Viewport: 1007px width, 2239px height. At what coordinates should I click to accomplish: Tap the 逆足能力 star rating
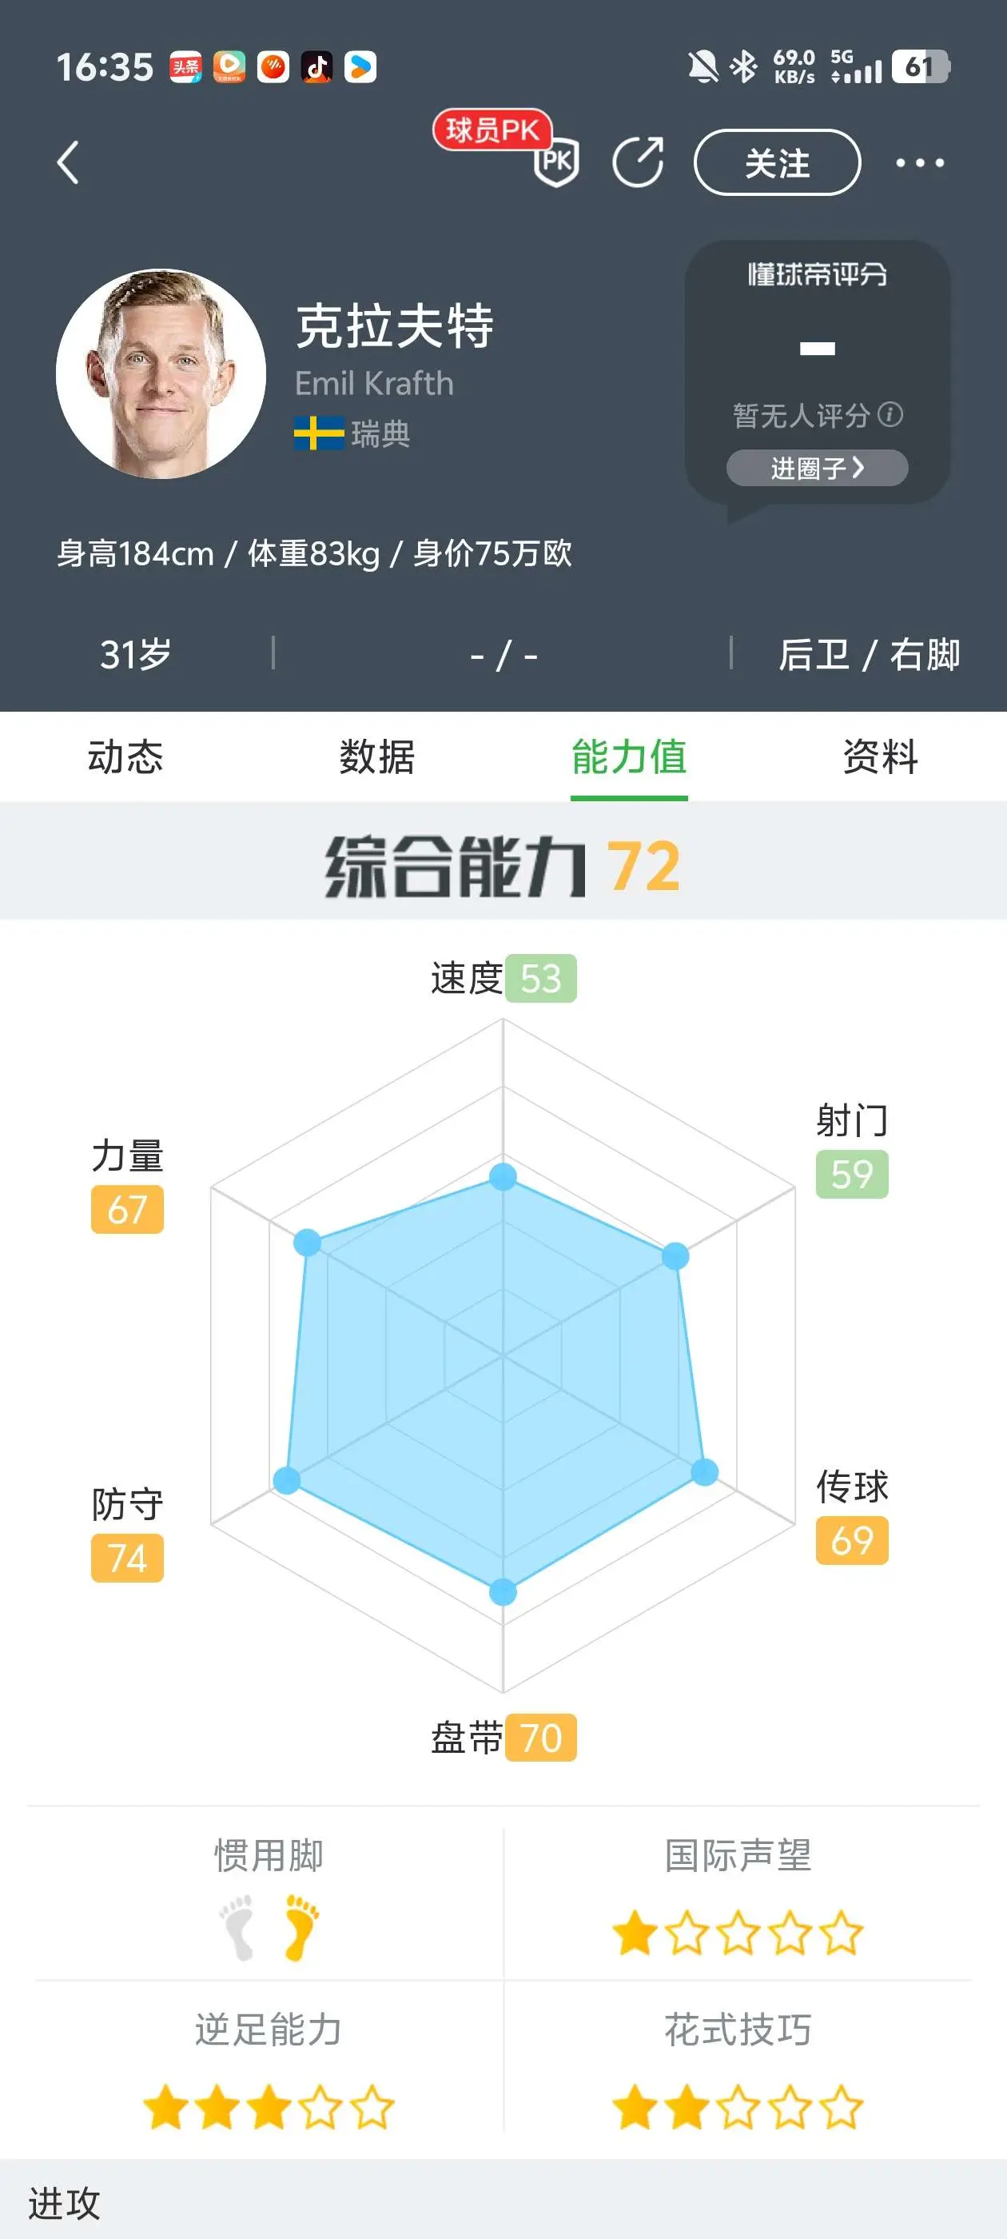[x=269, y=2107]
